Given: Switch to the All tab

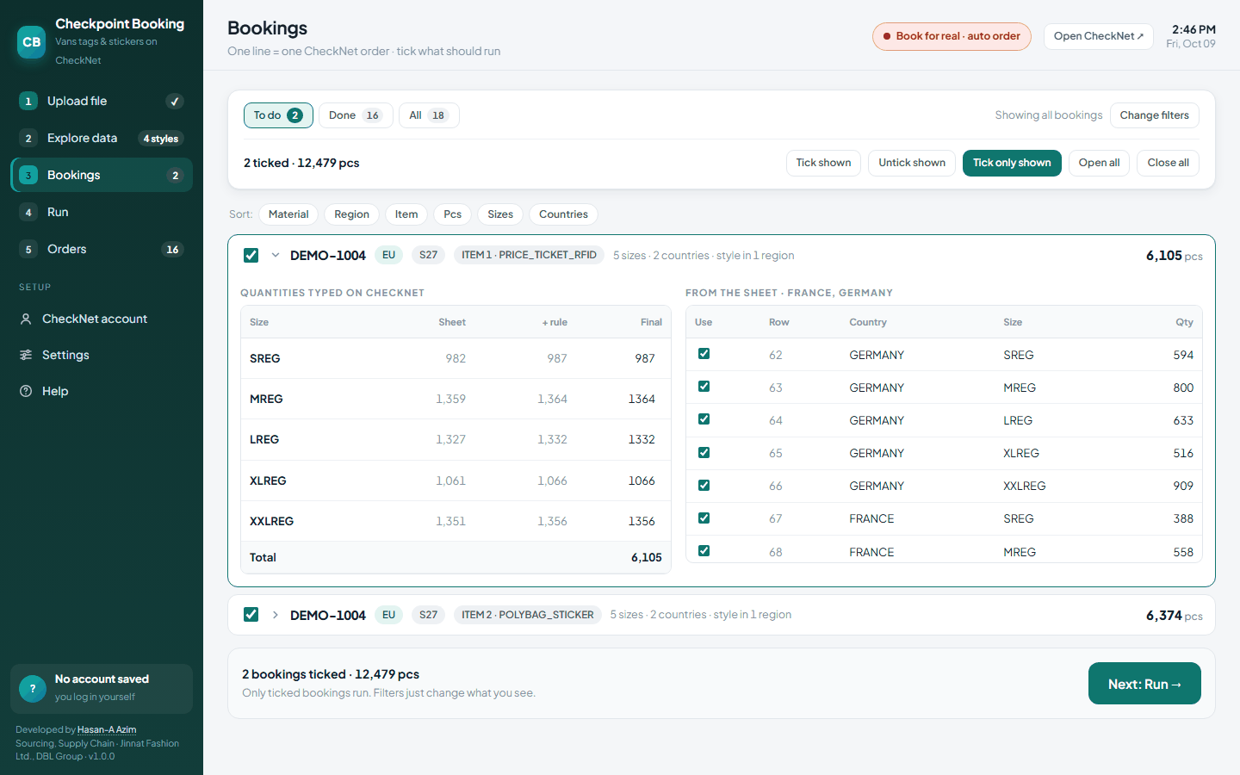Looking at the screenshot, I should pos(429,115).
